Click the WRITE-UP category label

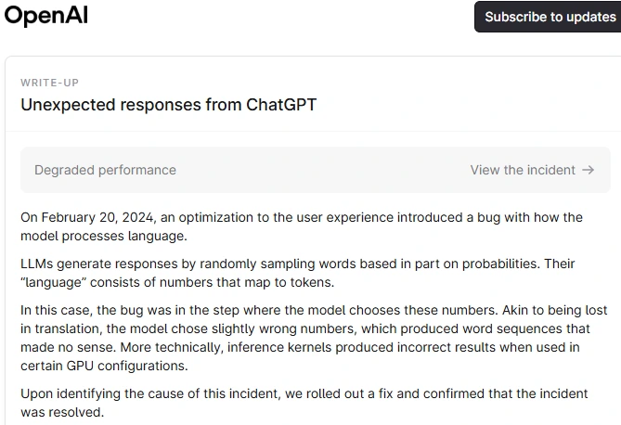click(x=50, y=83)
